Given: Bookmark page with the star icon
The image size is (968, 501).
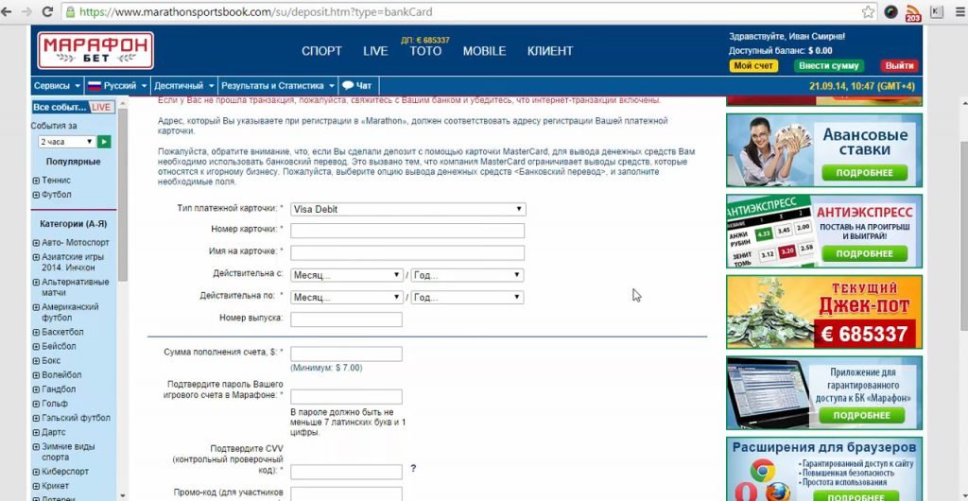Looking at the screenshot, I should [868, 11].
